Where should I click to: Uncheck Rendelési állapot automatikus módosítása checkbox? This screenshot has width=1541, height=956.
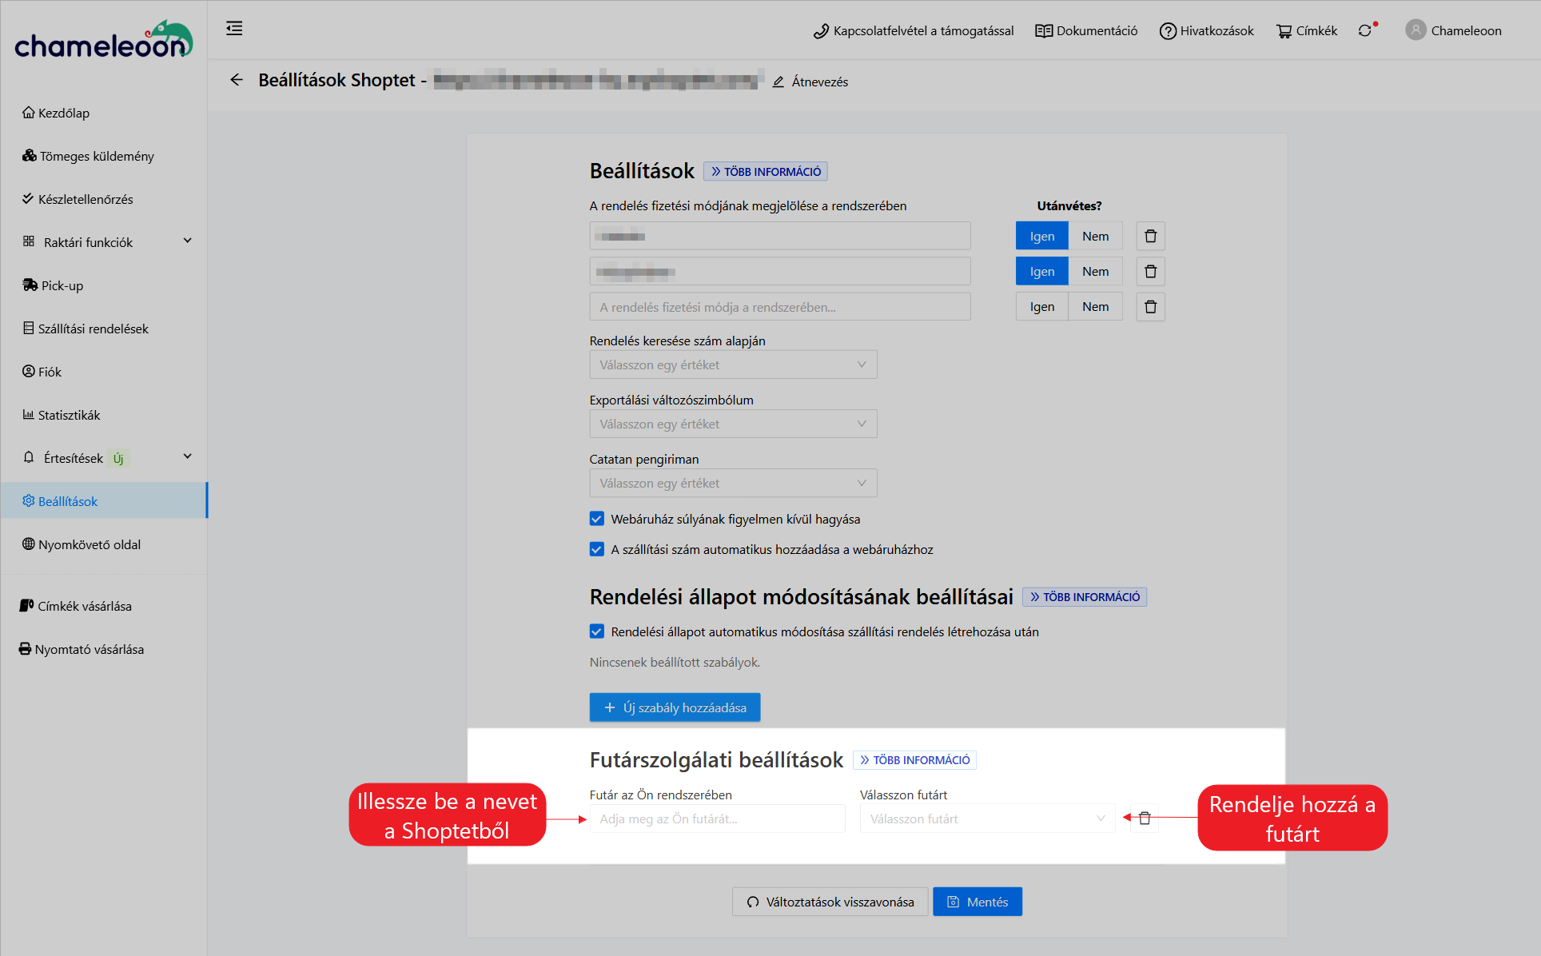597,631
